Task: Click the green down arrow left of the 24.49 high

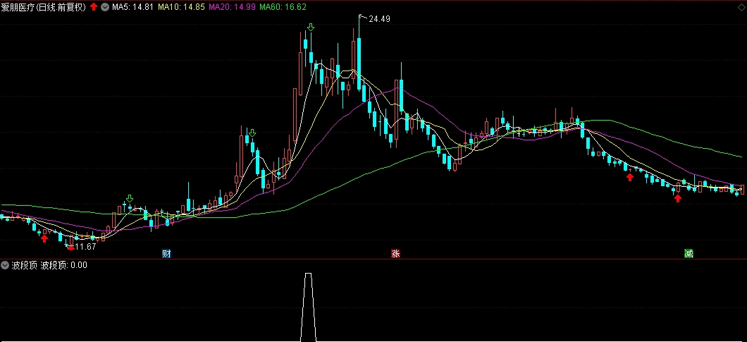Action: [x=311, y=28]
